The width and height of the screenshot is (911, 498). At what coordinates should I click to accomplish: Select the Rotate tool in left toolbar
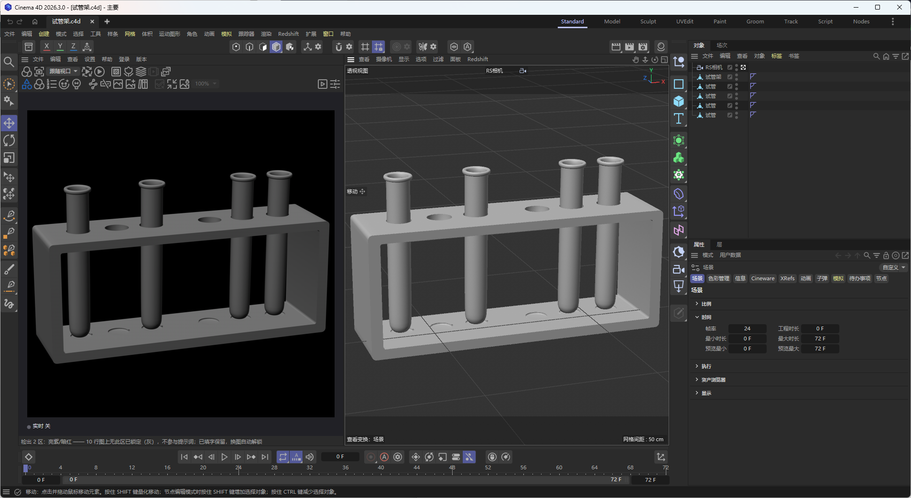[x=9, y=140]
